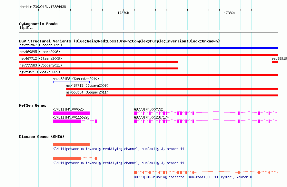Select the first orange KCNJ11 OMIM block
Image resolution: width=287 pixels, height=187 pixels.
[x=71, y=144]
